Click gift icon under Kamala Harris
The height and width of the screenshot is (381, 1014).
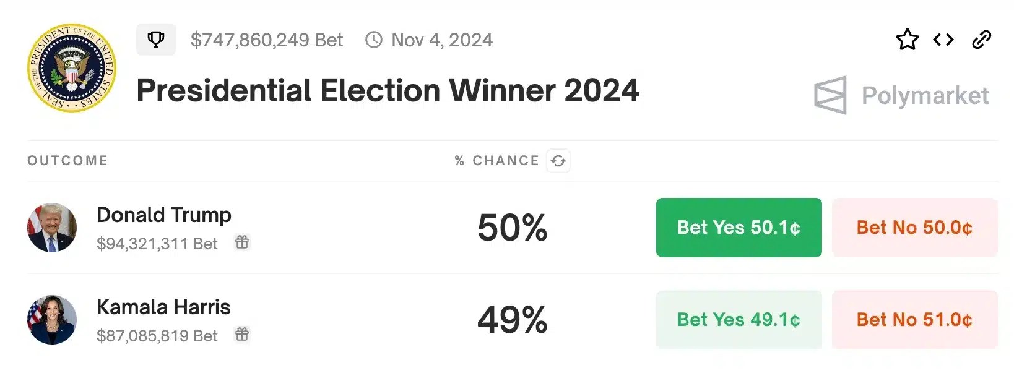[x=242, y=335]
